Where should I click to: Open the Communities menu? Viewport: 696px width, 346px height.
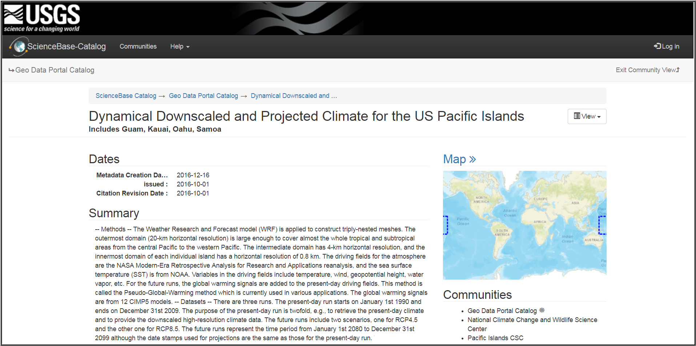[x=138, y=46]
